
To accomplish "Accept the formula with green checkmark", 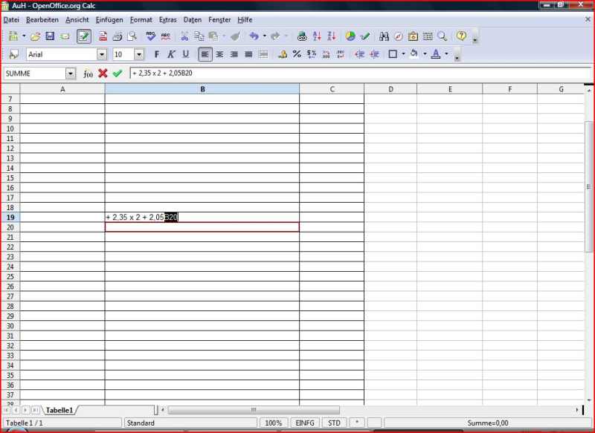I will point(117,74).
